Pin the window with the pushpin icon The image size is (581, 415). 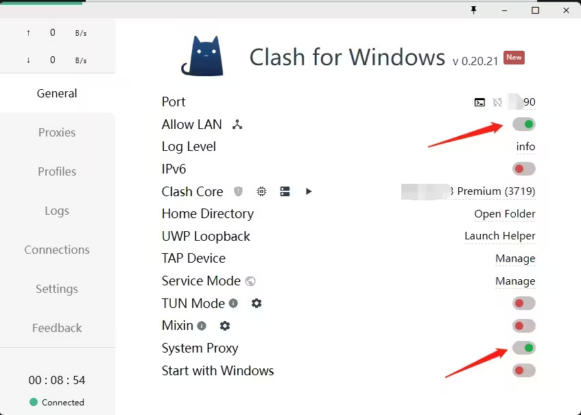point(473,10)
